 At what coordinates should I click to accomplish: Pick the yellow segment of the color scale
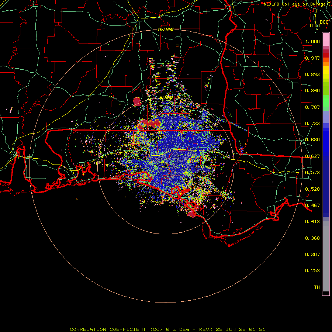326,72
